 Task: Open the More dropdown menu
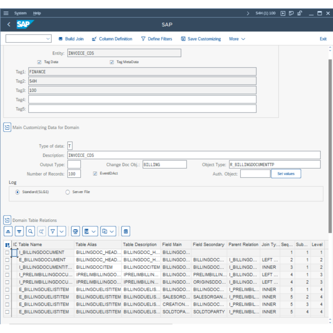236,38
